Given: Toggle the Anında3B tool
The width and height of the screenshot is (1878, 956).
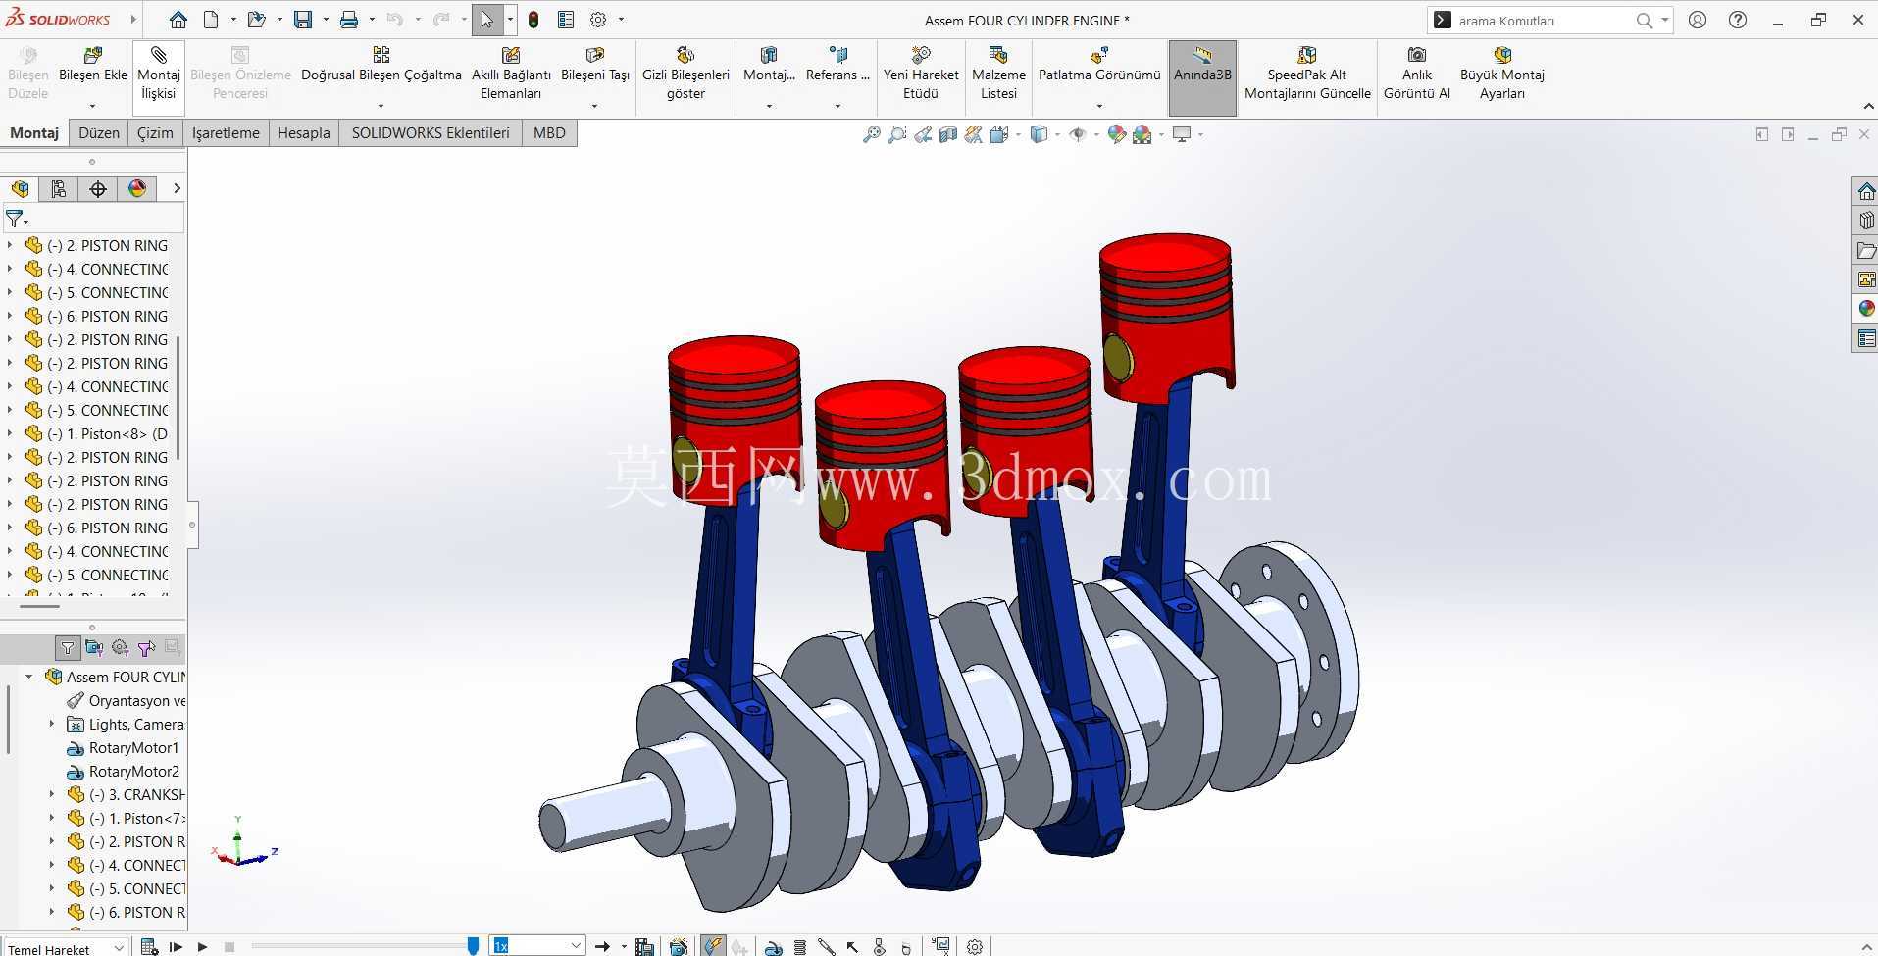Looking at the screenshot, I should (x=1202, y=76).
